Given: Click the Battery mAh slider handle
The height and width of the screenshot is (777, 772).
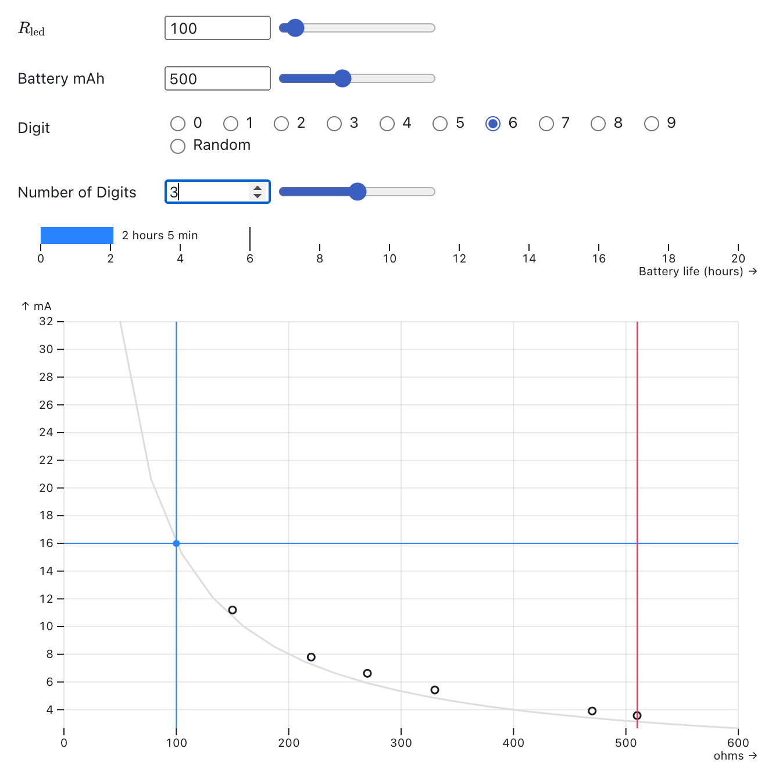Looking at the screenshot, I should 342,78.
